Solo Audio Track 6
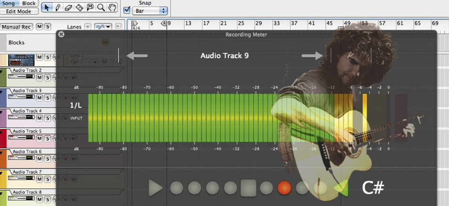Image resolution: width=449 pixels, height=206 pixels. click(x=48, y=158)
